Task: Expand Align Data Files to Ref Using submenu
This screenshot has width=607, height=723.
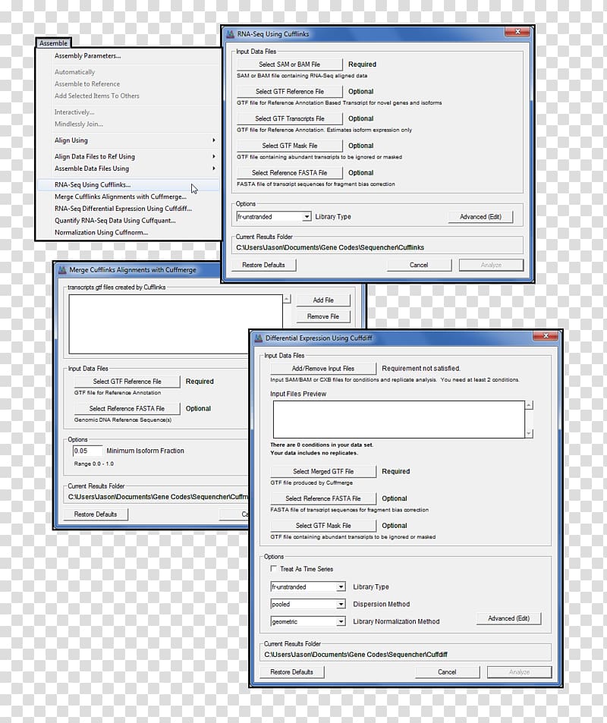Action: pos(129,156)
